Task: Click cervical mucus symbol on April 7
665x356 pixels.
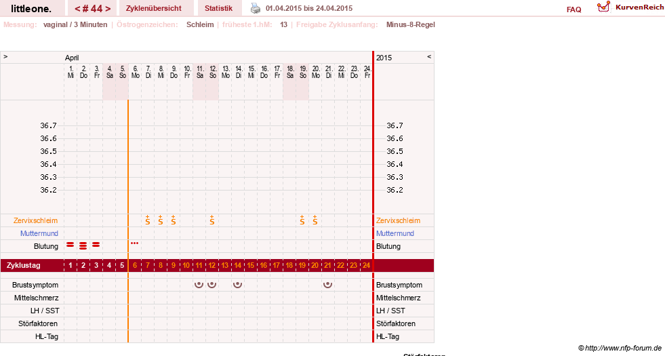Action: click(x=148, y=220)
